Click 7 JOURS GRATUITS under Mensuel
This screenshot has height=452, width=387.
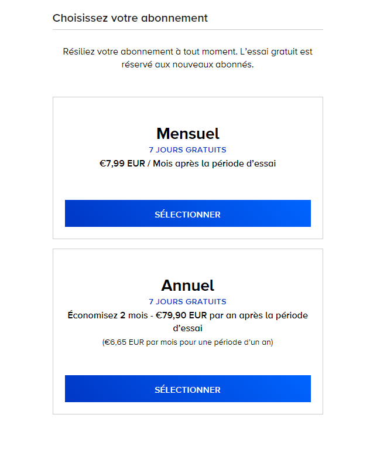pos(187,150)
